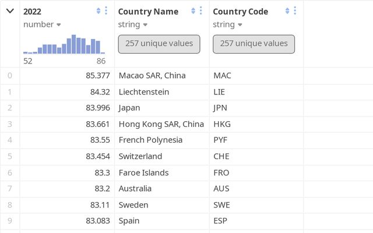This screenshot has height=233, width=373.
Task: Select the Liechtenstein cell
Action: click(162, 92)
